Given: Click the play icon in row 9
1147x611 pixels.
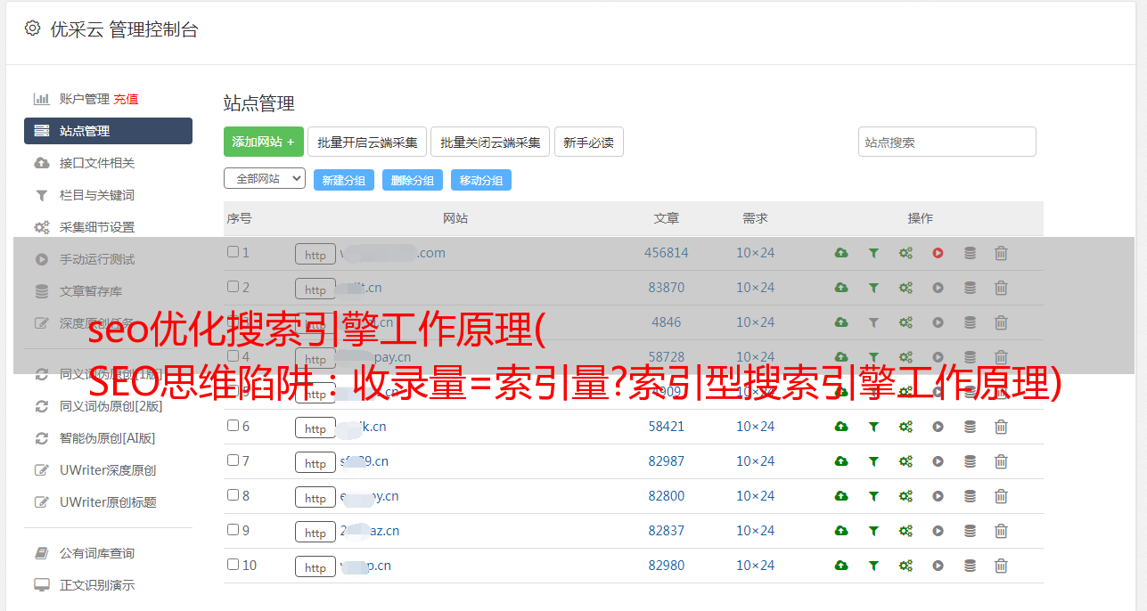Looking at the screenshot, I should pos(938,531).
